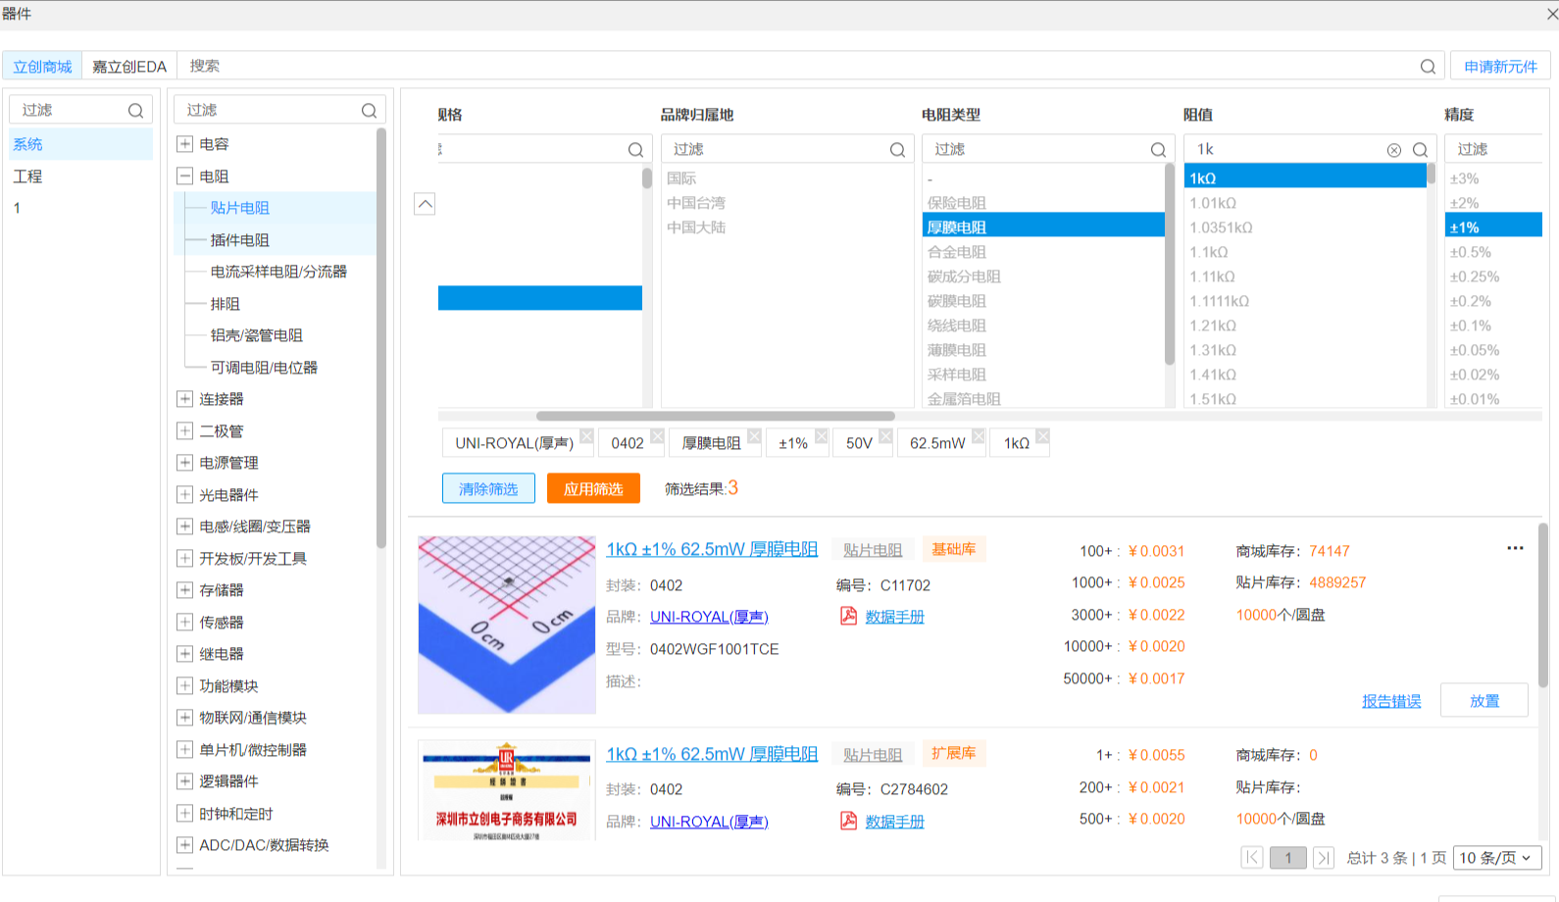
Task: Remove the 0402 package filter tag
Action: [x=657, y=436]
